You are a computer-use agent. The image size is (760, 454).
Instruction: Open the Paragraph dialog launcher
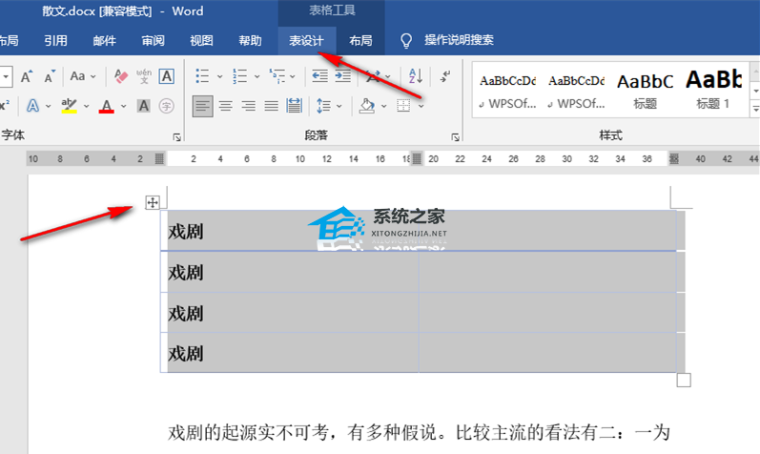pyautogui.click(x=455, y=137)
